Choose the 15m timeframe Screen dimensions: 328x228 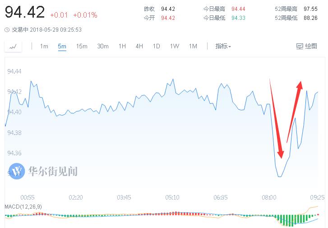tap(82, 46)
